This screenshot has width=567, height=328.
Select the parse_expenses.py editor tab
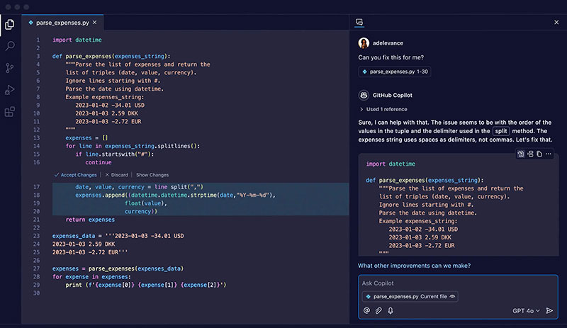[x=57, y=23]
